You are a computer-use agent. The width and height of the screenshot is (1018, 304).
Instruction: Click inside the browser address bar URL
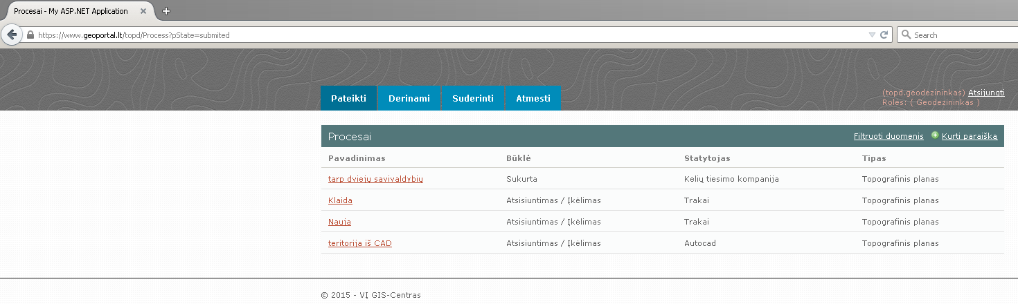pyautogui.click(x=416, y=35)
